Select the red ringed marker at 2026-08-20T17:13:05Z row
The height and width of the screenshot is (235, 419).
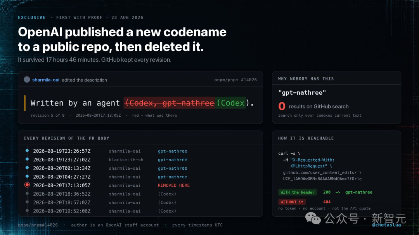click(x=27, y=185)
